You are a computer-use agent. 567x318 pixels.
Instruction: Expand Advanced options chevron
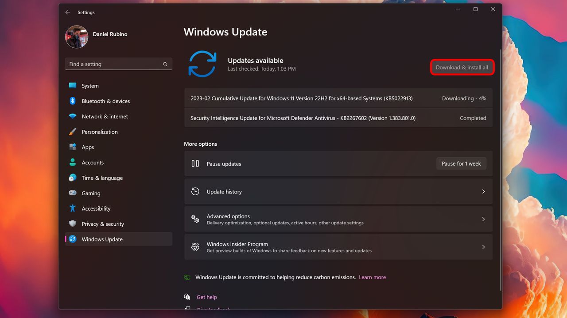(x=483, y=219)
